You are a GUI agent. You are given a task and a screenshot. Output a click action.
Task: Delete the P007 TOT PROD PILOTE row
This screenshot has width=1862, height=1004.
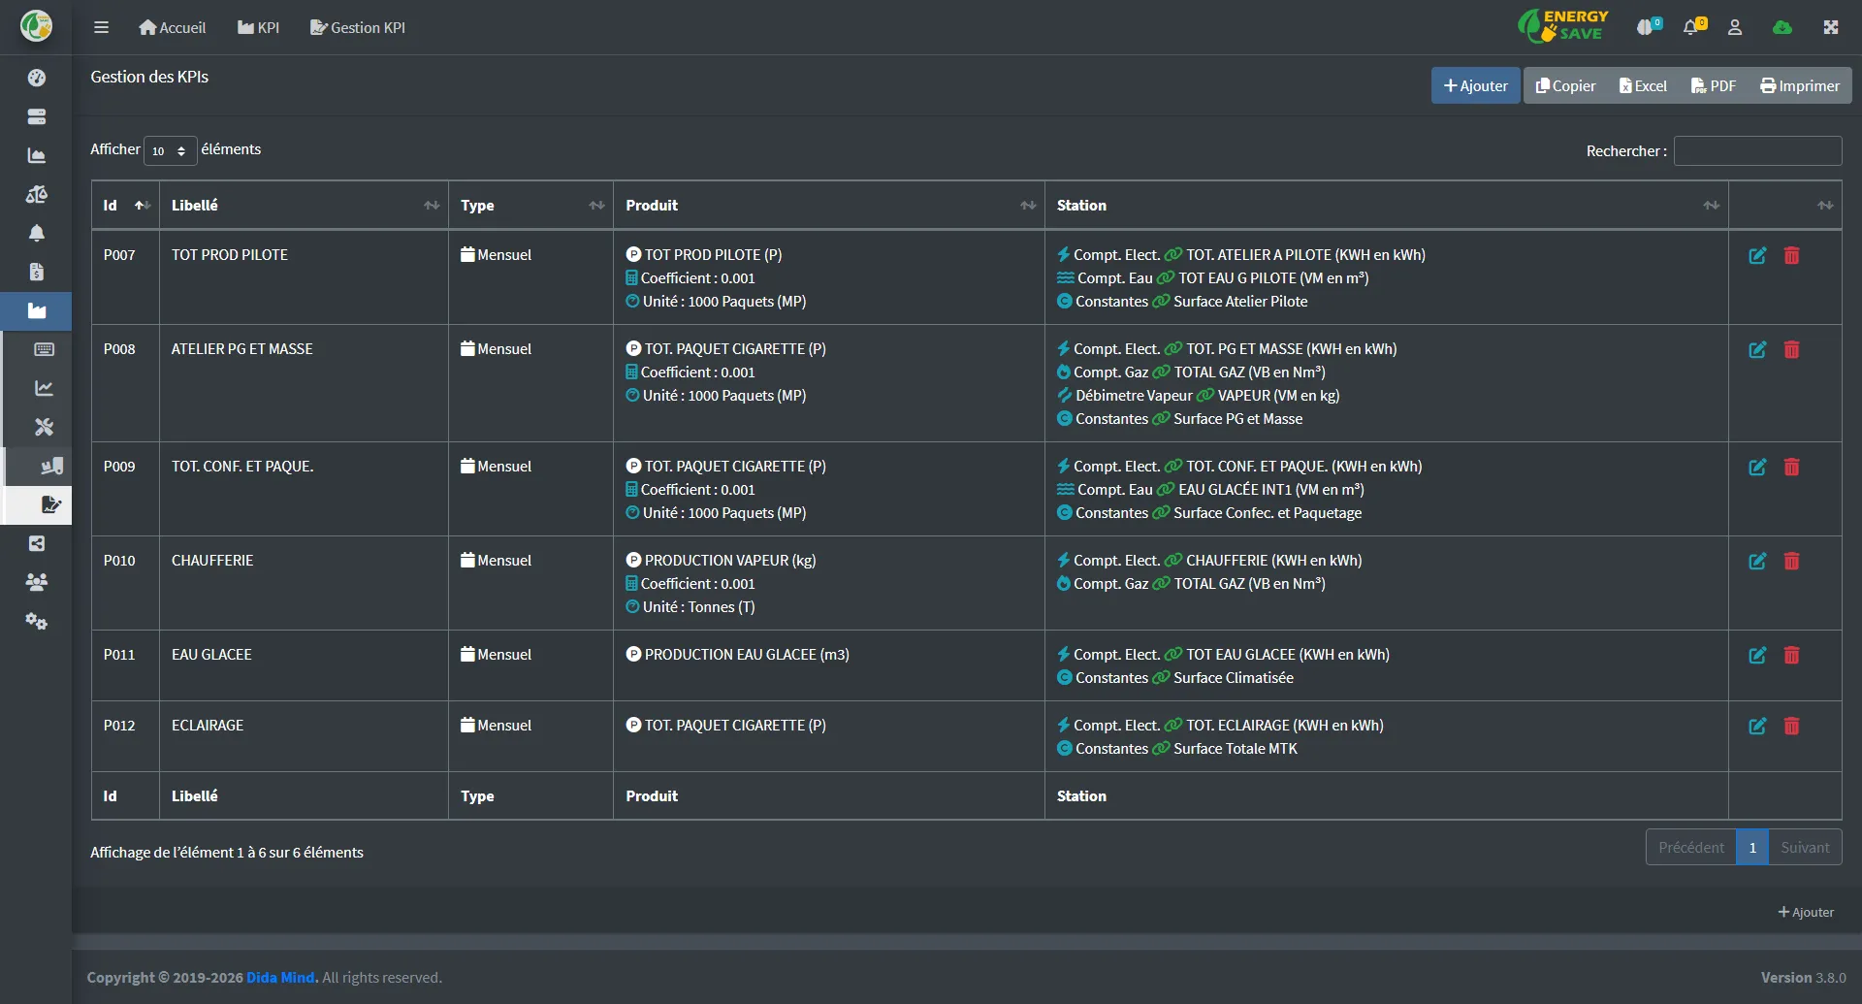[1791, 255]
